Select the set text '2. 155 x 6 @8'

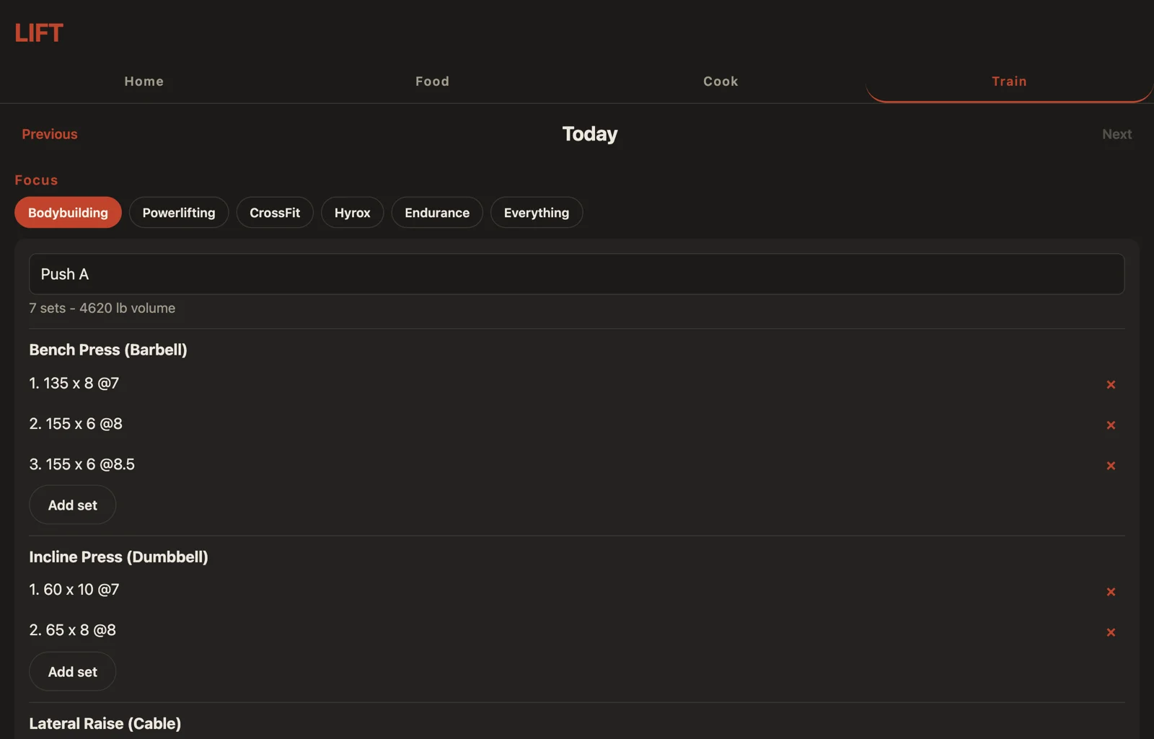click(76, 423)
